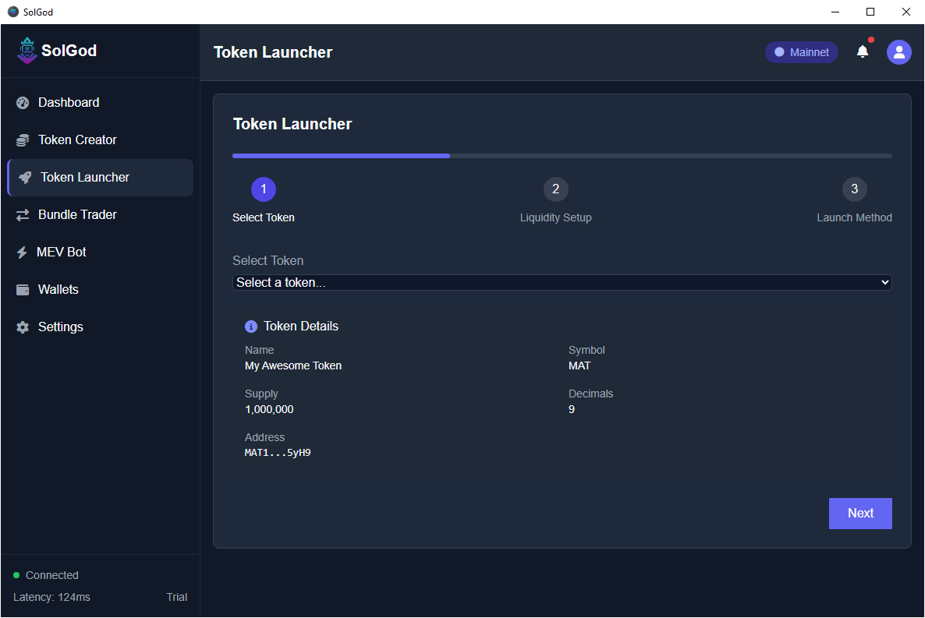
Task: Select step 3 Launch Method
Action: tap(854, 189)
